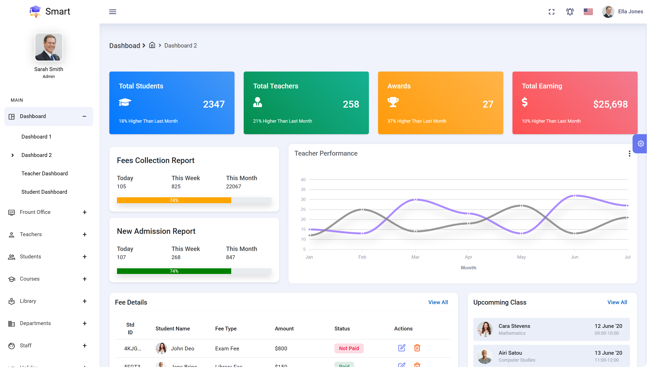Open the settings gear on right edge
Screen dimensions: 654x368
[x=641, y=143]
